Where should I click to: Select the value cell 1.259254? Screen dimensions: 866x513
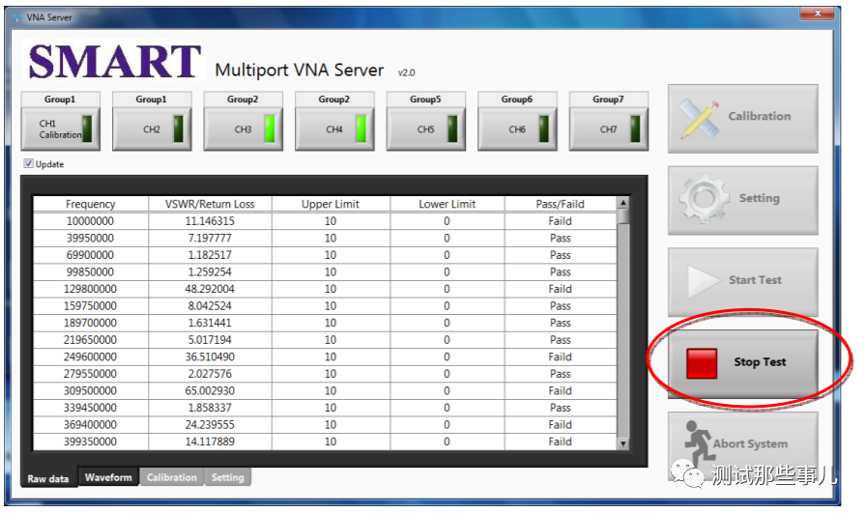click(x=210, y=271)
